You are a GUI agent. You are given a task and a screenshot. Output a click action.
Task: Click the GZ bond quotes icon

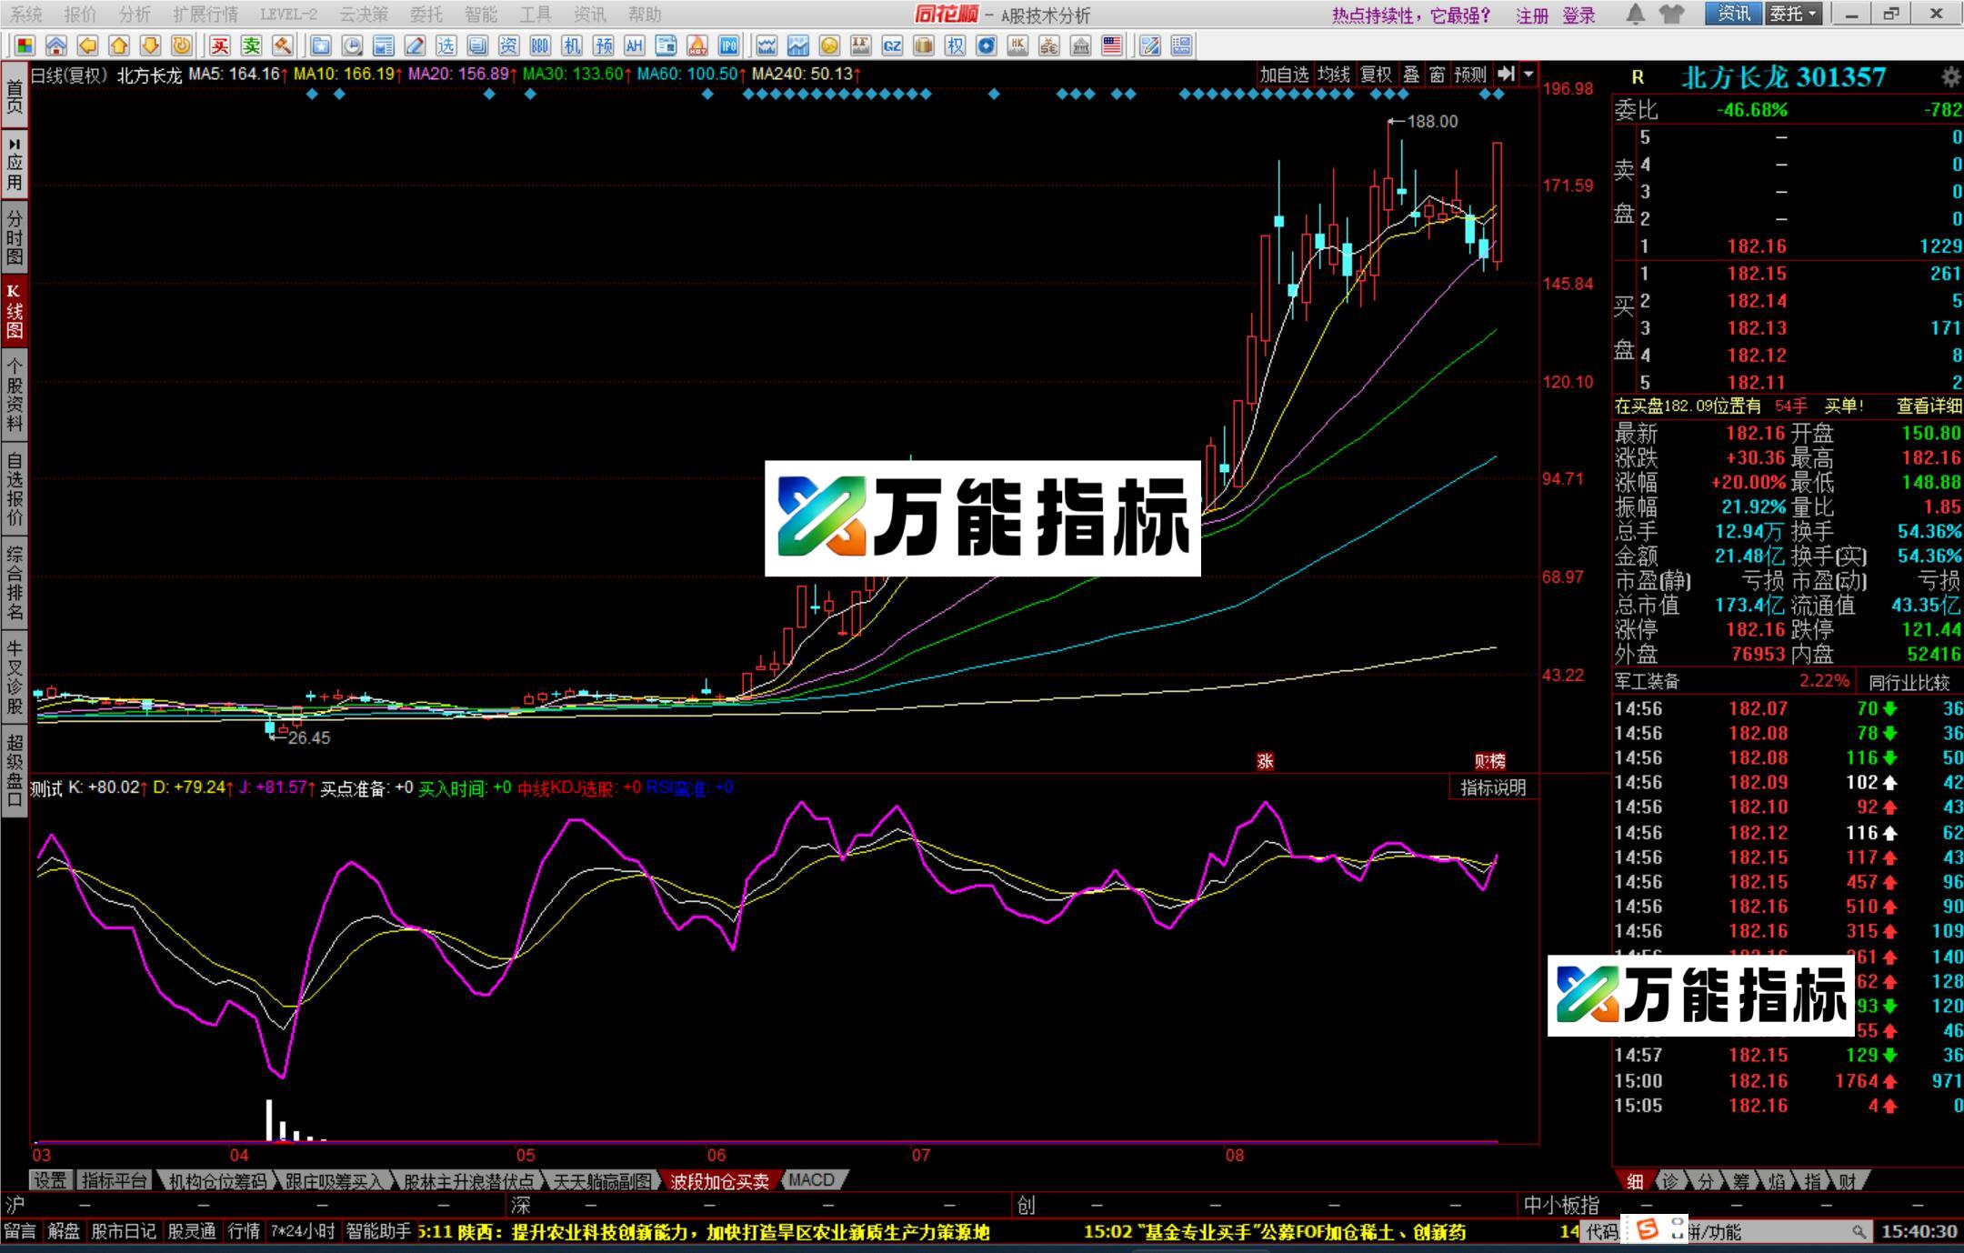893,45
